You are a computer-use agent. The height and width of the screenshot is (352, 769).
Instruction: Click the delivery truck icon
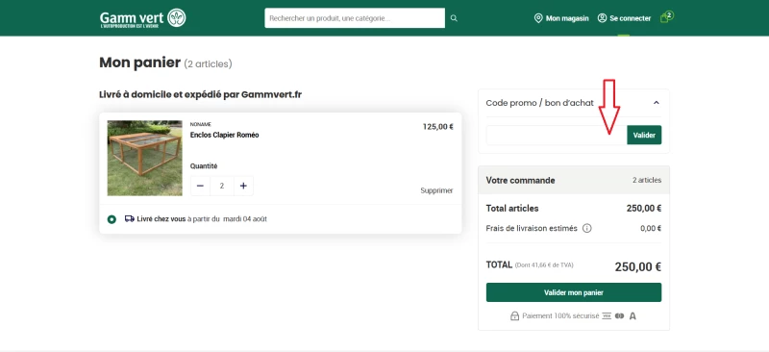(x=130, y=219)
